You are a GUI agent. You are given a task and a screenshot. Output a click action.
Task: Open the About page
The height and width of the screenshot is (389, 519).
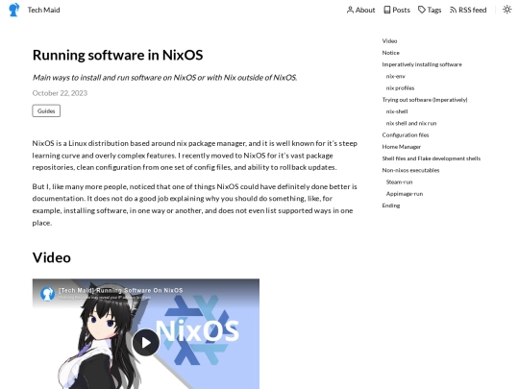(360, 10)
